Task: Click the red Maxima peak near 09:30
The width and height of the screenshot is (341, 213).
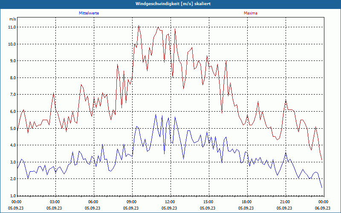Action: click(x=139, y=26)
